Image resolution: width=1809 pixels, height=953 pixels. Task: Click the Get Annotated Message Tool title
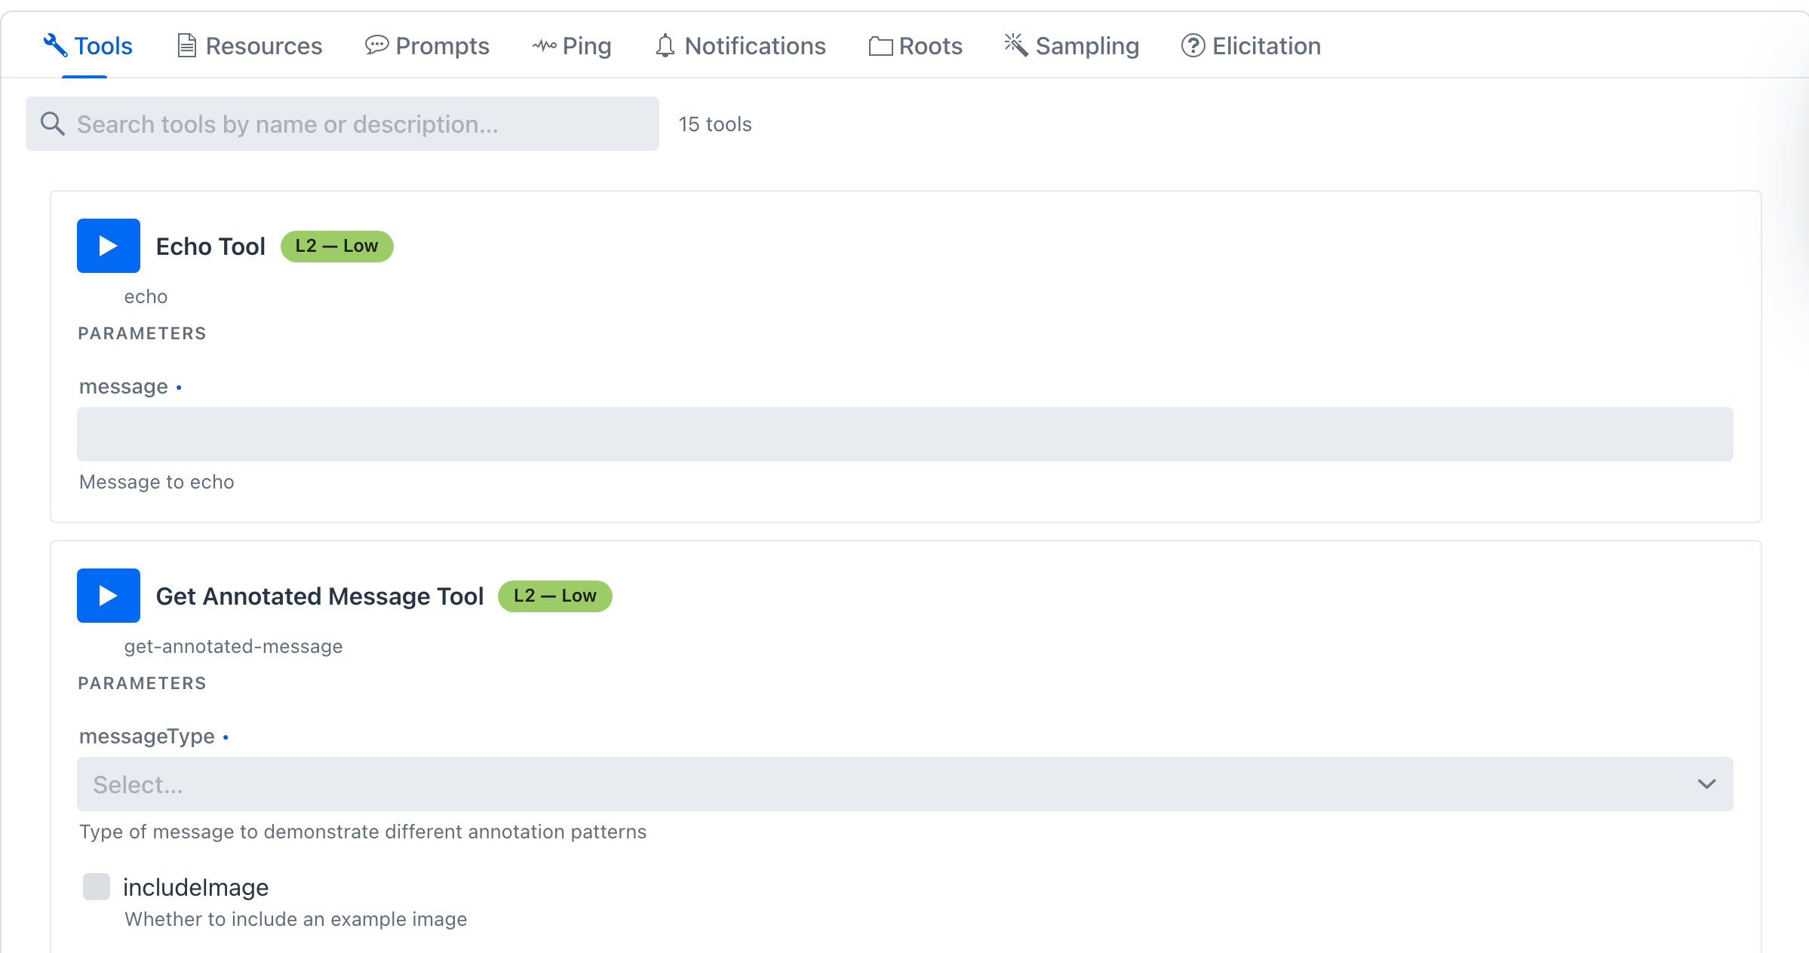coord(320,596)
